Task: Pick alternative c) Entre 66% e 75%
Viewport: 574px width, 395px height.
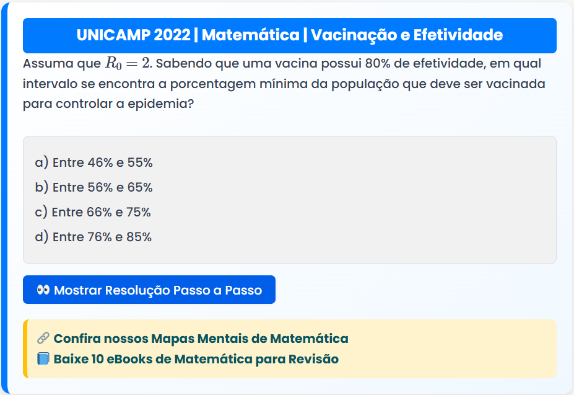Action: click(x=93, y=212)
